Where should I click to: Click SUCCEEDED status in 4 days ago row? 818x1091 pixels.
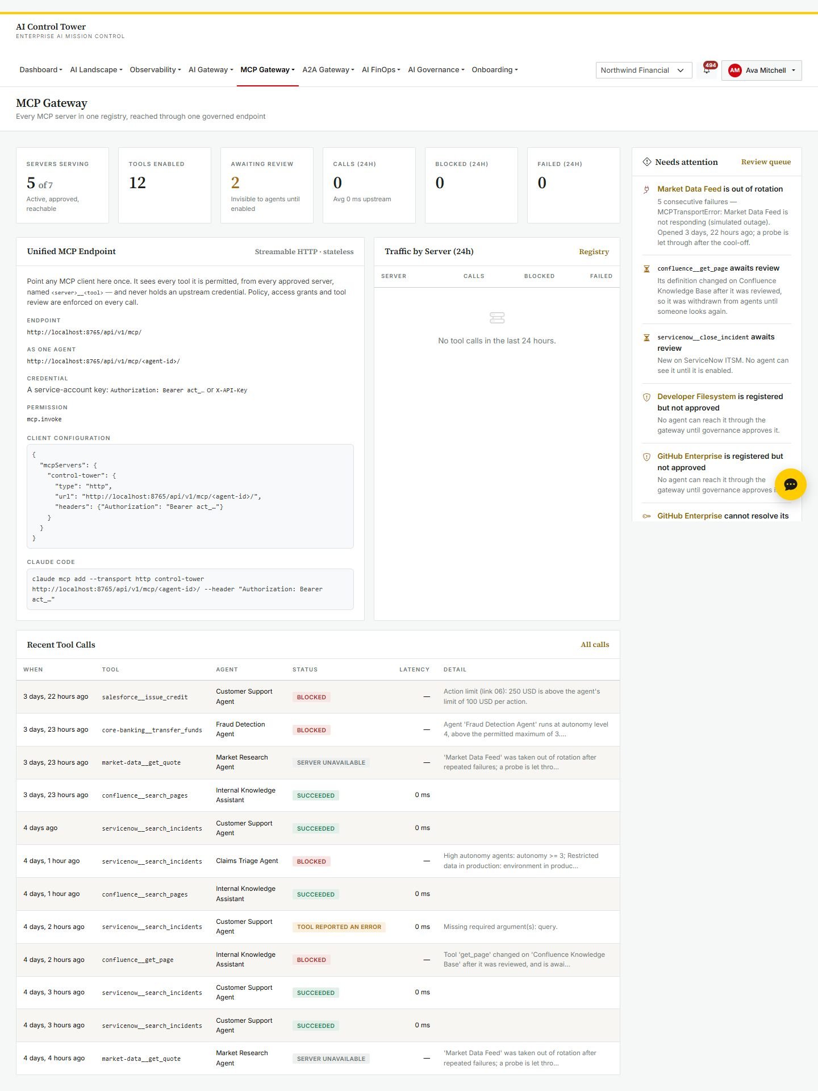coord(316,829)
